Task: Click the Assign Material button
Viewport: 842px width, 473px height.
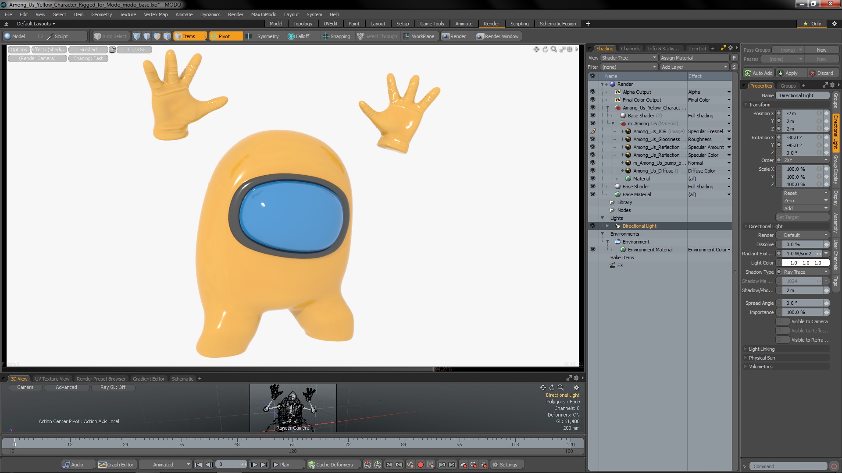Action: [x=695, y=58]
